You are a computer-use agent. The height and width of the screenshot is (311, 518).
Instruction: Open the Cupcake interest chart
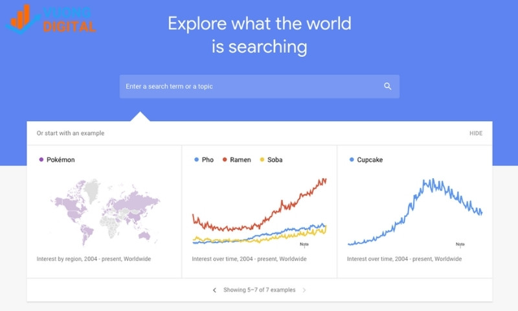click(414, 214)
